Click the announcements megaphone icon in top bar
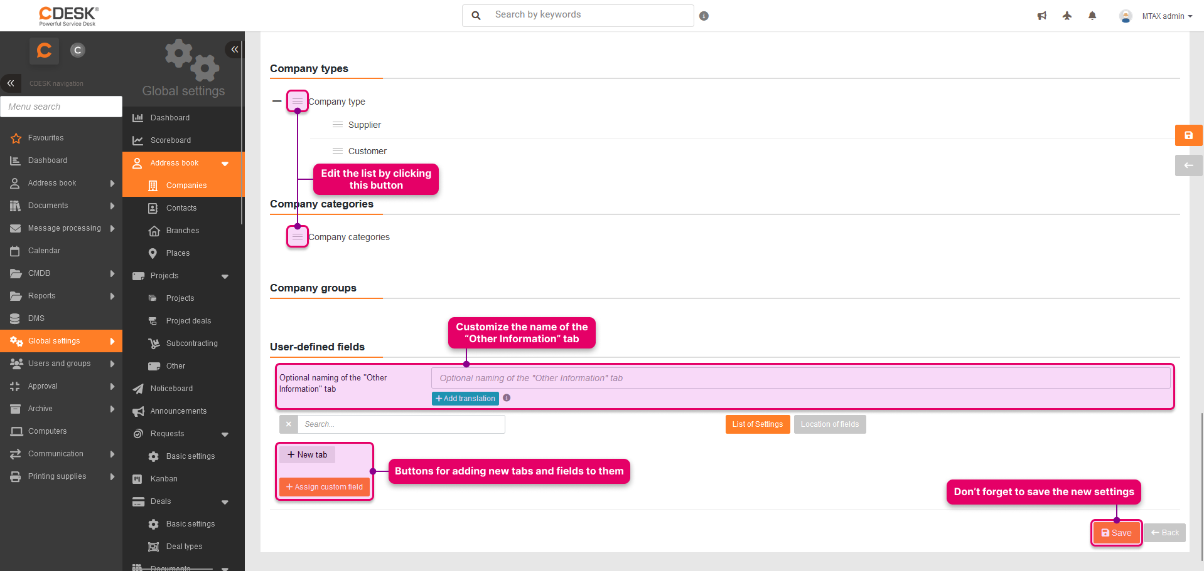Image resolution: width=1204 pixels, height=571 pixels. click(1042, 16)
